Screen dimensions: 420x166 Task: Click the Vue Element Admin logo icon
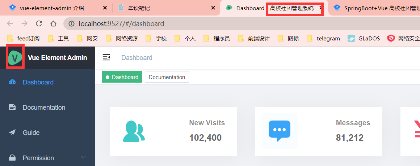[15, 57]
